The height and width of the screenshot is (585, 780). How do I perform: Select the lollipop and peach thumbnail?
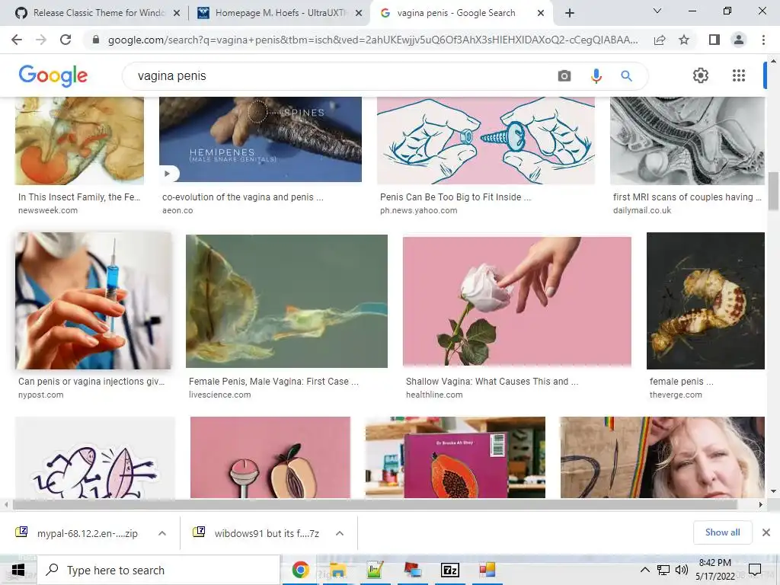click(270, 457)
